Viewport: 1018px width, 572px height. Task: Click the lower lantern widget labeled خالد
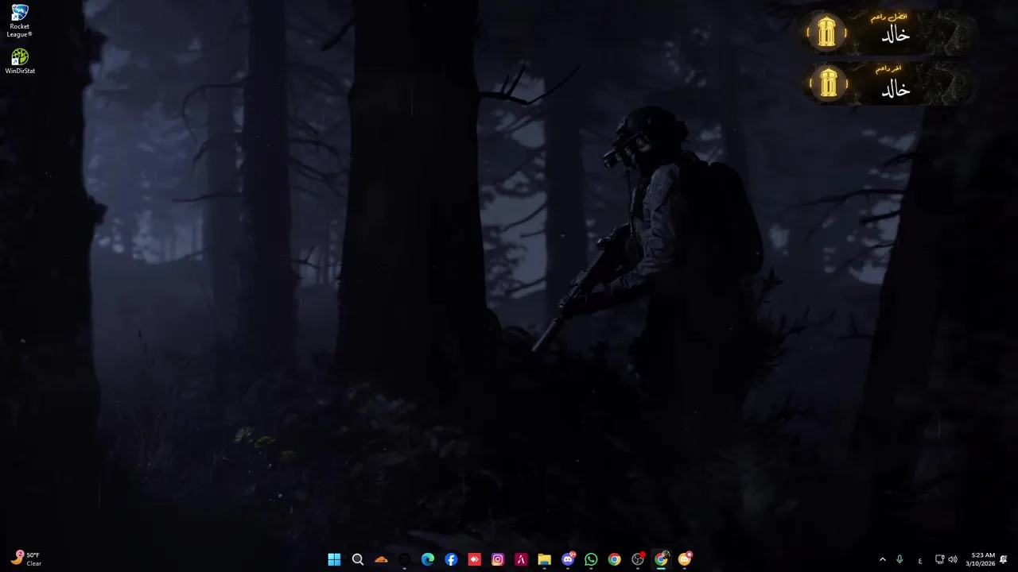coord(889,83)
